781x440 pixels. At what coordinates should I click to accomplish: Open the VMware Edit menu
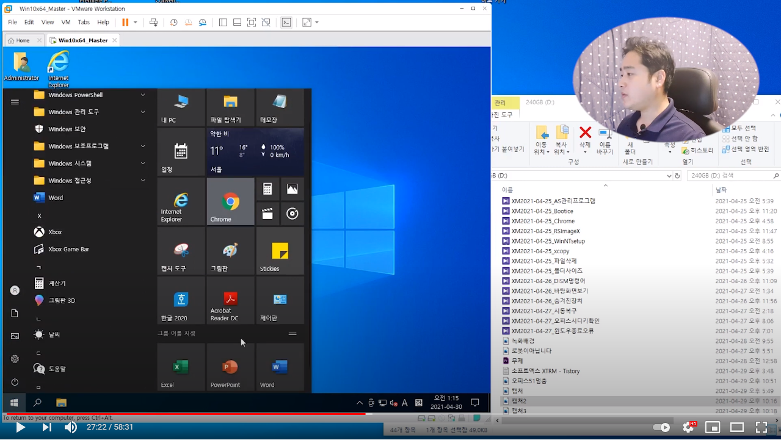click(29, 22)
